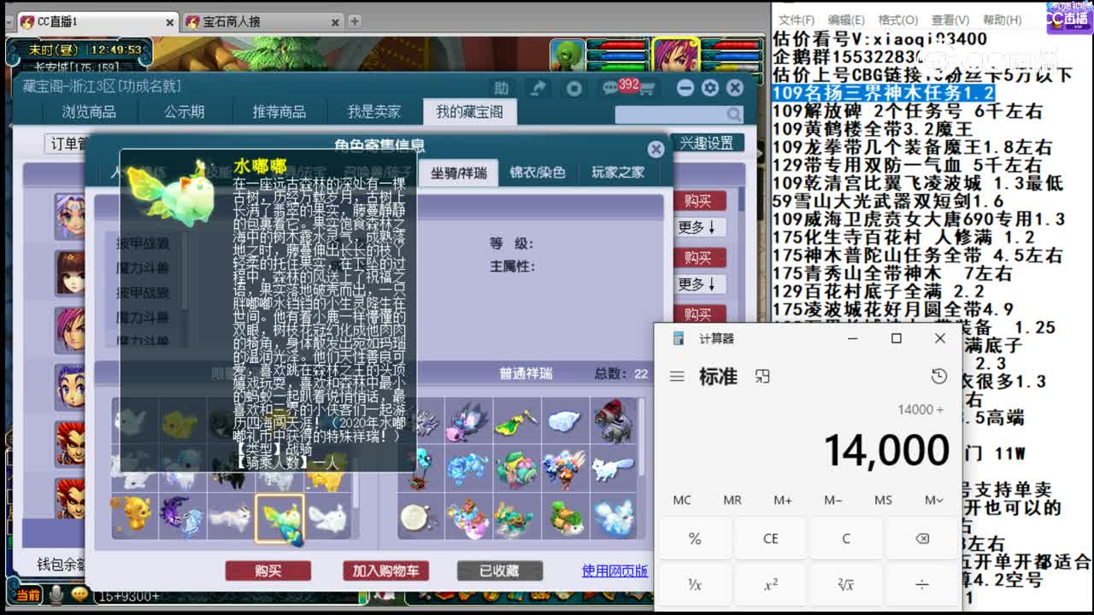Click the calculator backspace key
Image resolution: width=1094 pixels, height=615 pixels.
921,539
